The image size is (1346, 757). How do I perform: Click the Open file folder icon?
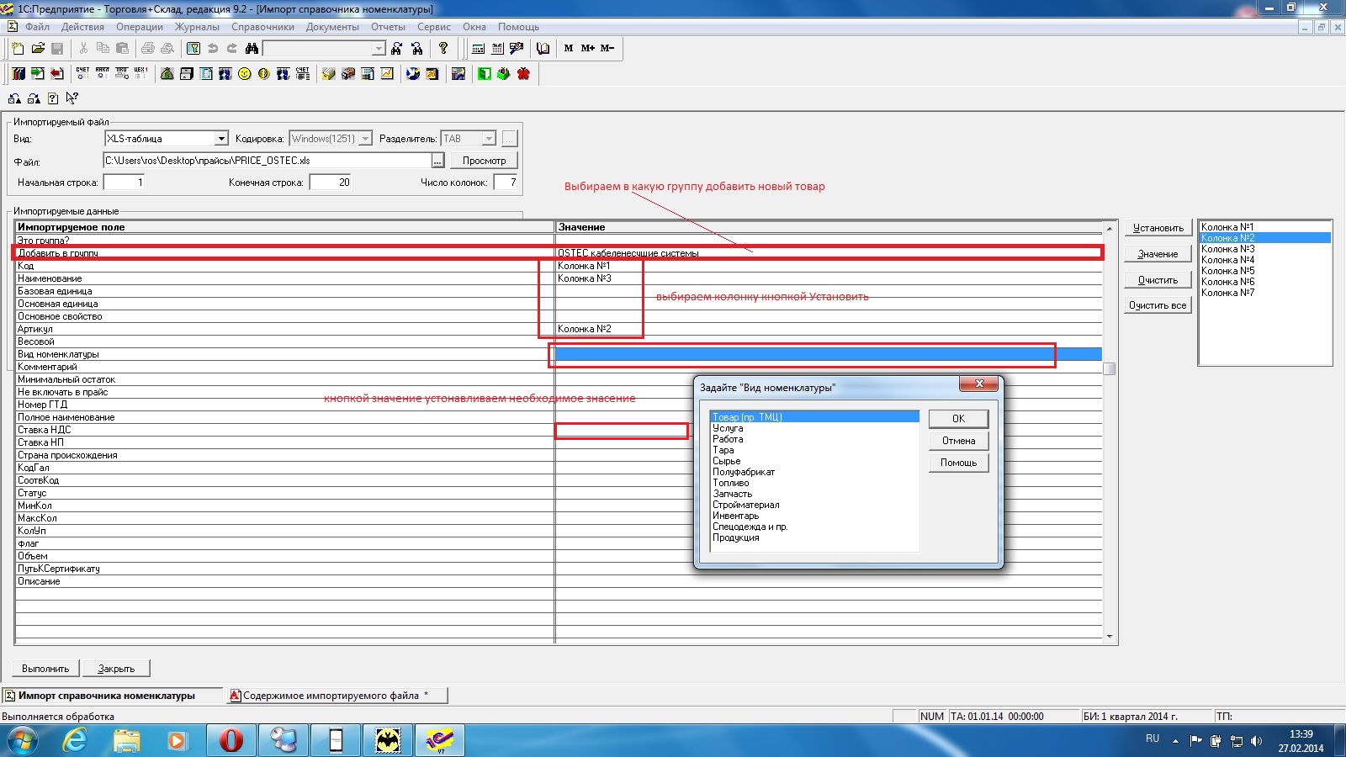point(38,49)
